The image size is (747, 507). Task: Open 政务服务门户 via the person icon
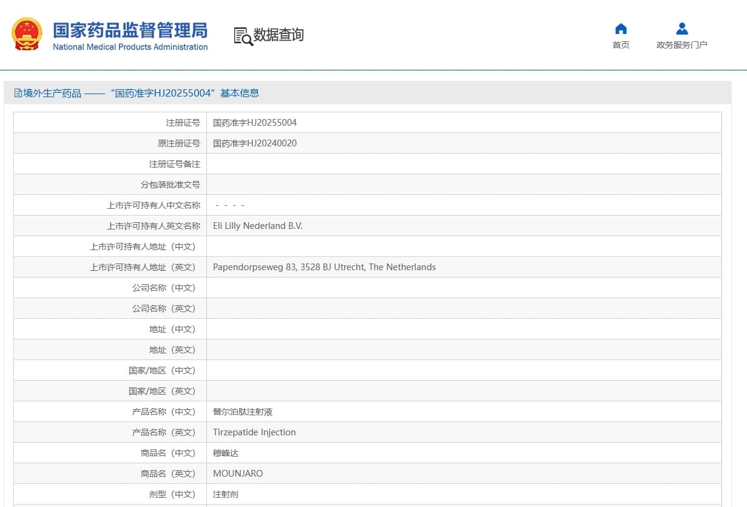click(x=682, y=29)
